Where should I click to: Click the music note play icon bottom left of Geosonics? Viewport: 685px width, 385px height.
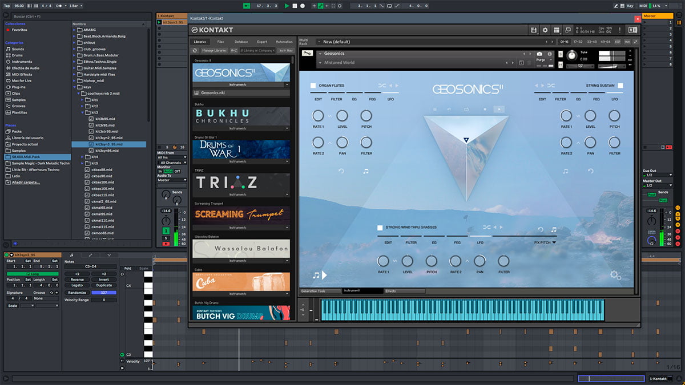[320, 275]
